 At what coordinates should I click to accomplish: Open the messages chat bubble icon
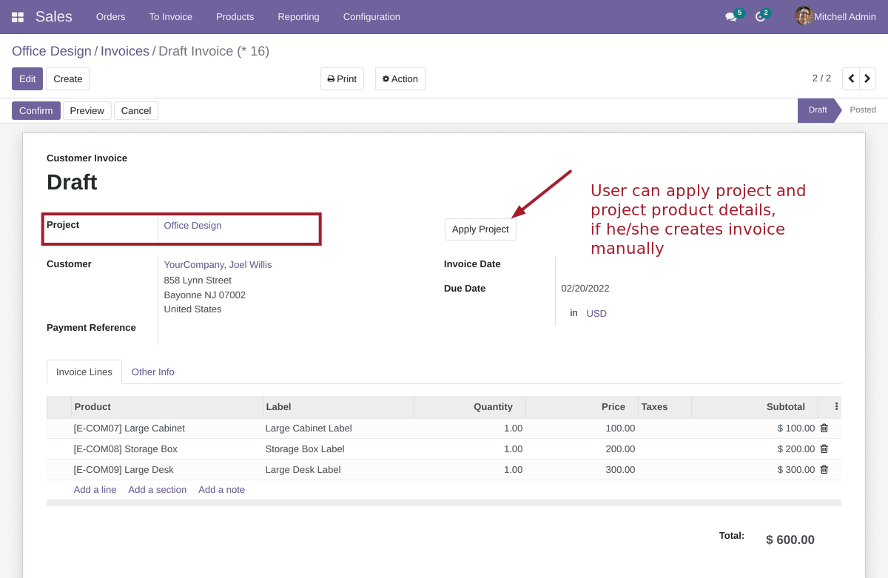coord(731,16)
